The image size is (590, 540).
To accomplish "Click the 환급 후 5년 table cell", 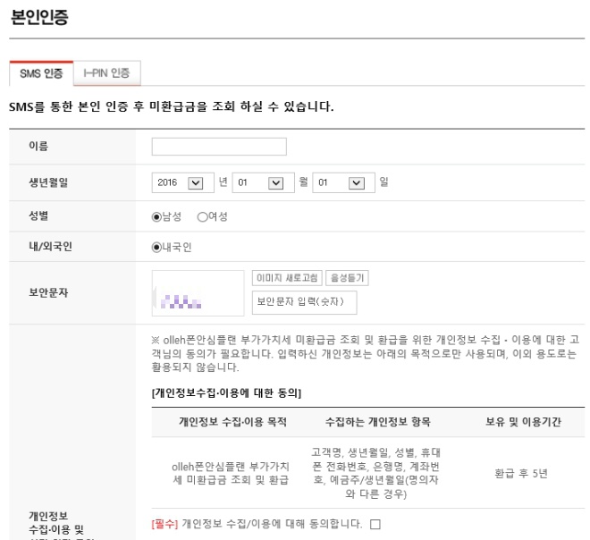I will [x=521, y=473].
